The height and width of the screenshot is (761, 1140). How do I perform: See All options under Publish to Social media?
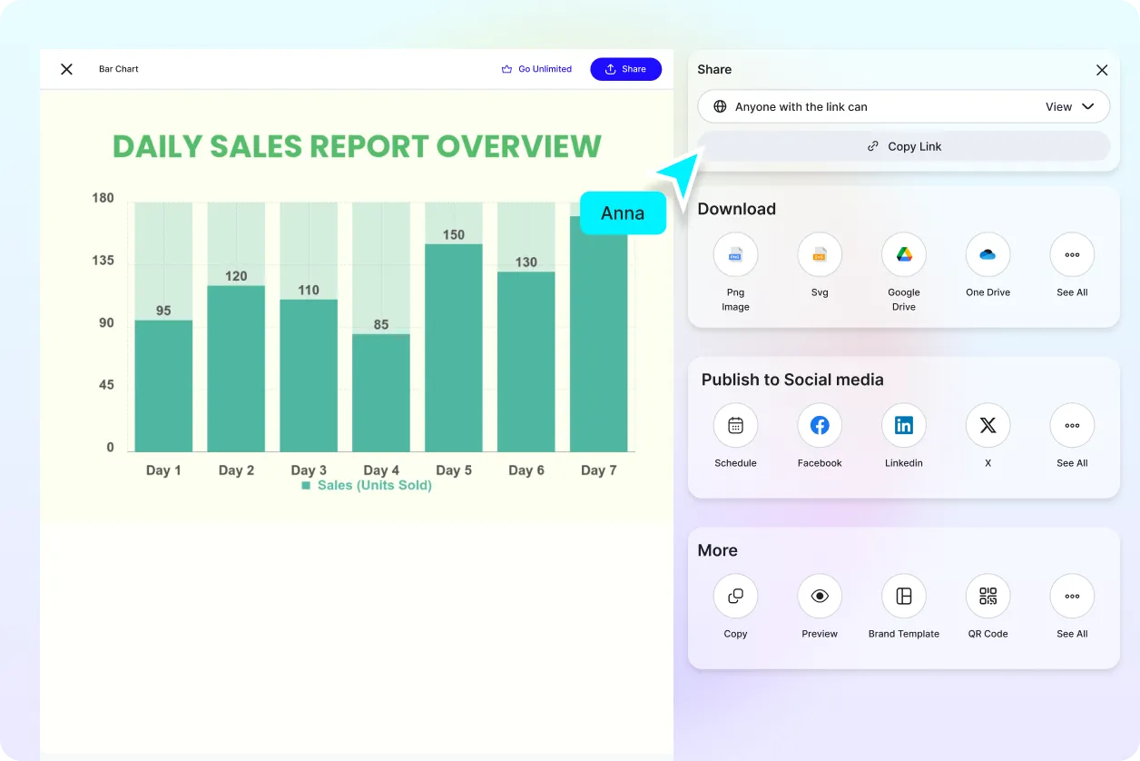pyautogui.click(x=1072, y=425)
